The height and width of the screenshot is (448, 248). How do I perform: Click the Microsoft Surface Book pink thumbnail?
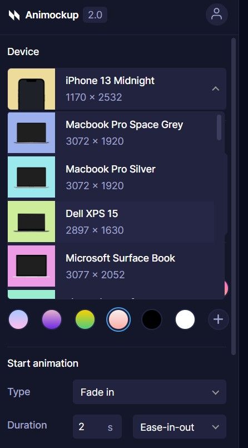click(31, 266)
